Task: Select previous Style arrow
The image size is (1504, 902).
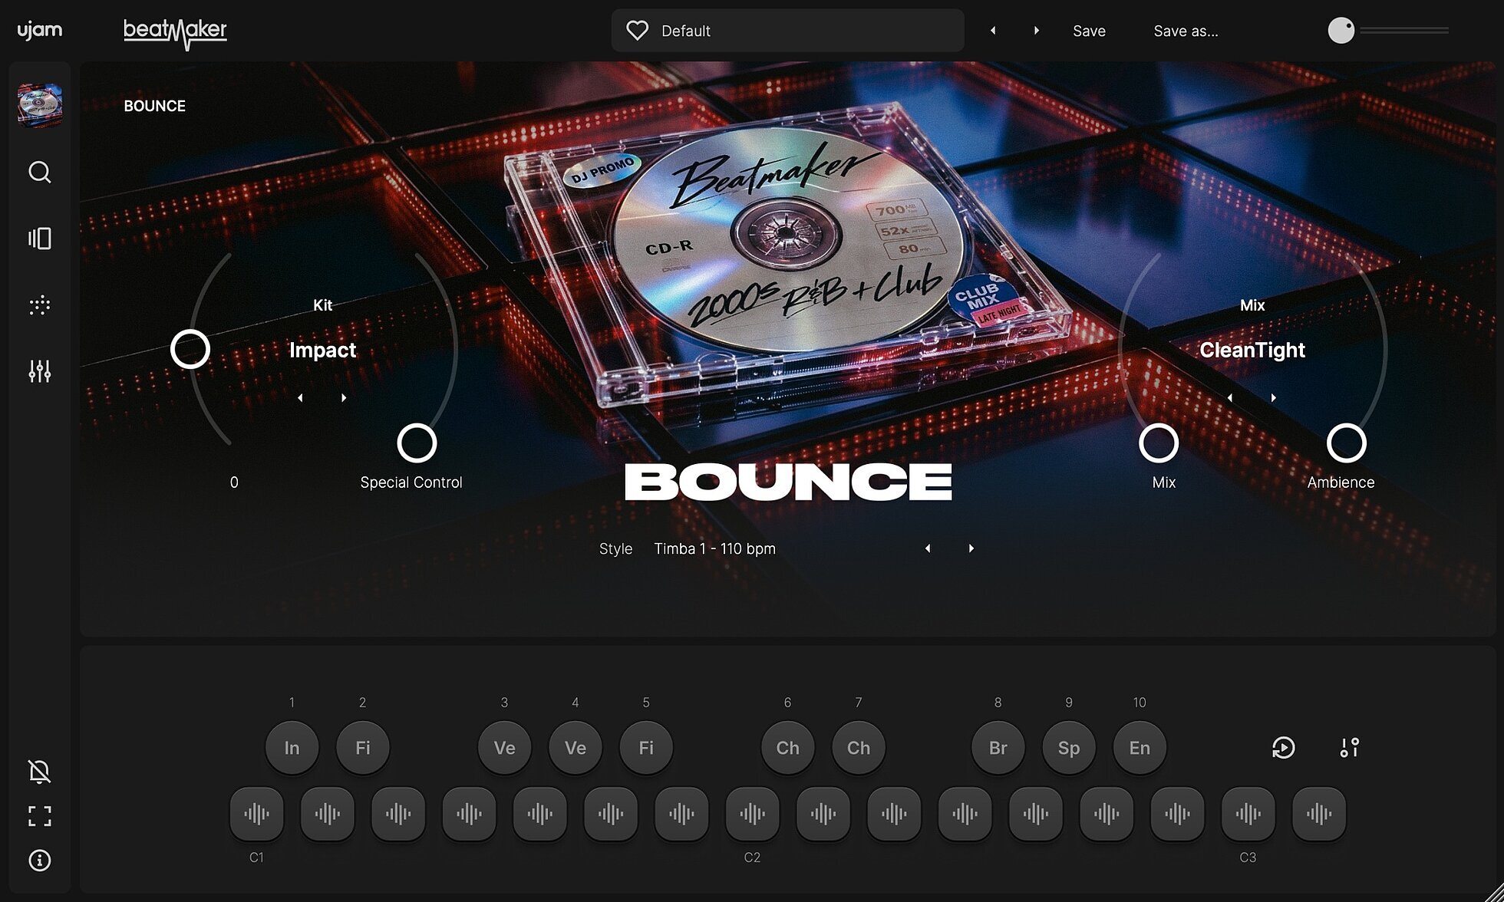Action: click(x=928, y=548)
